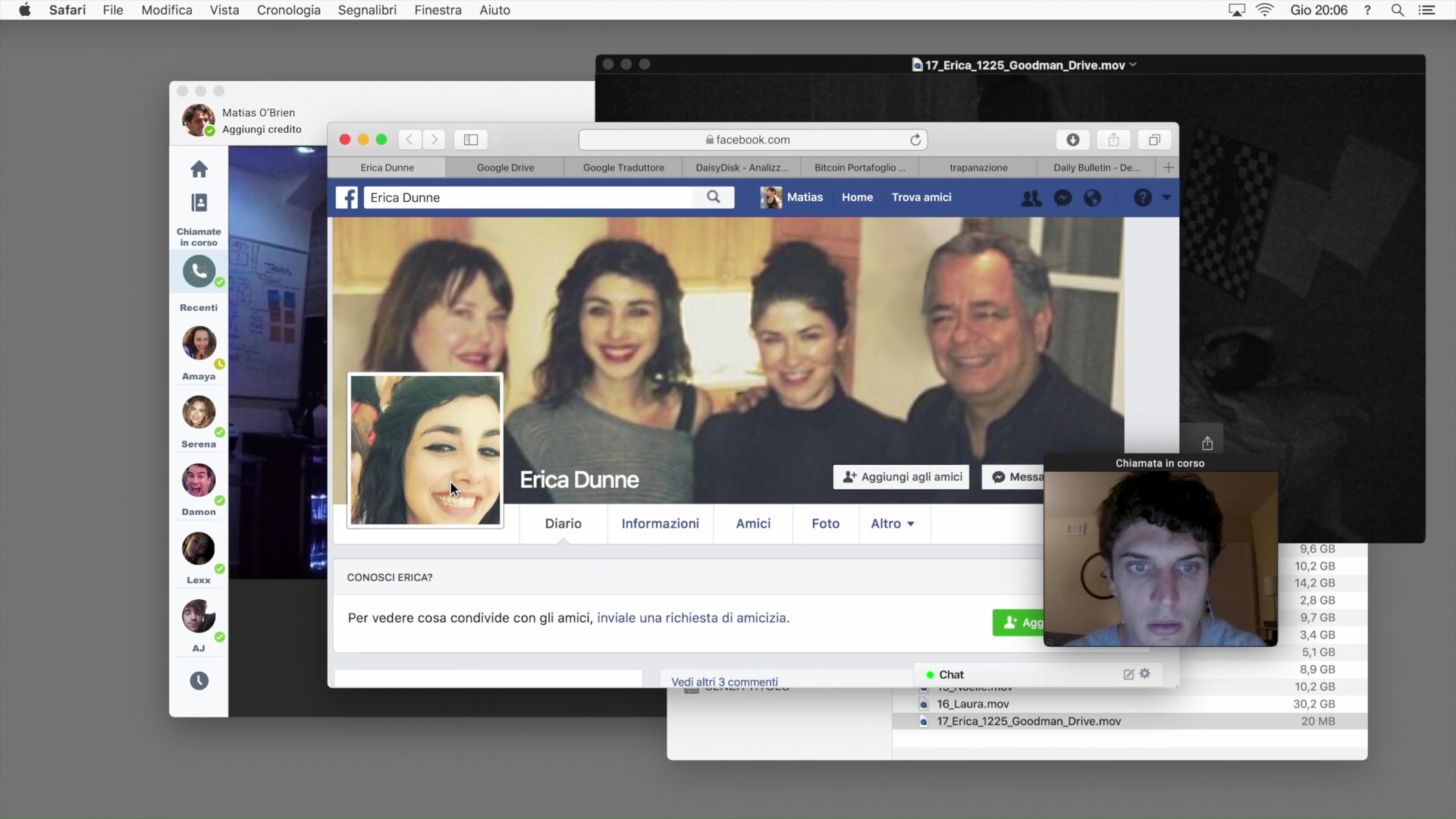Switch to the Daily Bulletin tab
Screen dimensions: 1456x819
(1097, 168)
